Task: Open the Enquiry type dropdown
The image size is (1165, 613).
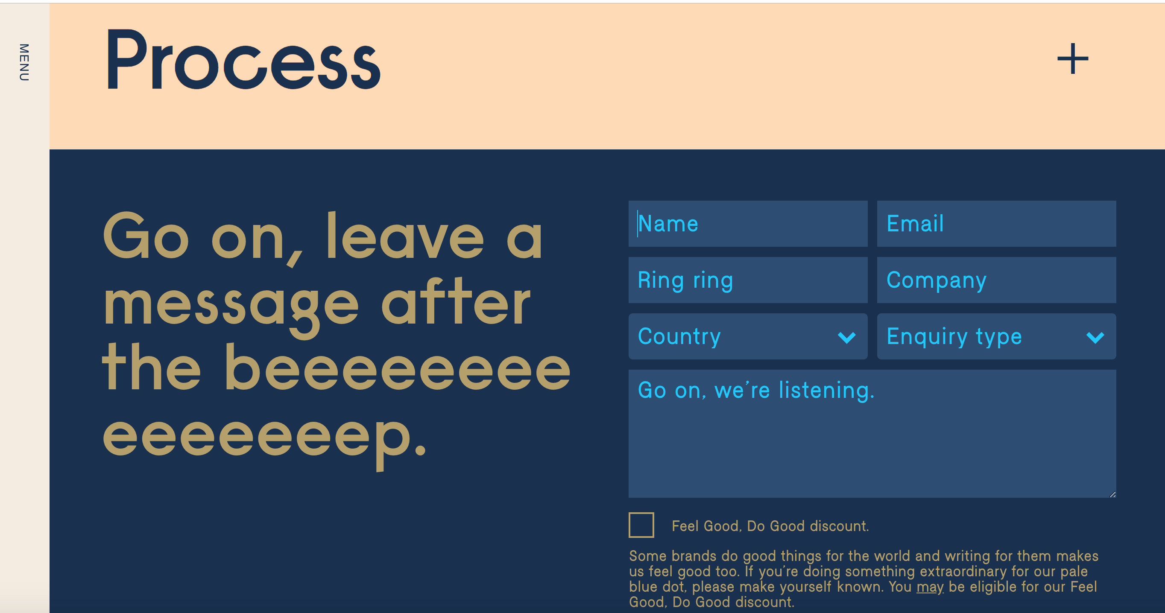Action: 996,336
